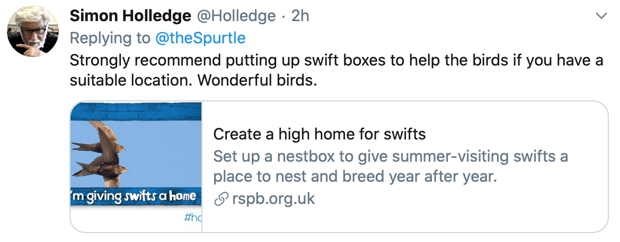Open the @theSpurtle mention link

(x=200, y=38)
